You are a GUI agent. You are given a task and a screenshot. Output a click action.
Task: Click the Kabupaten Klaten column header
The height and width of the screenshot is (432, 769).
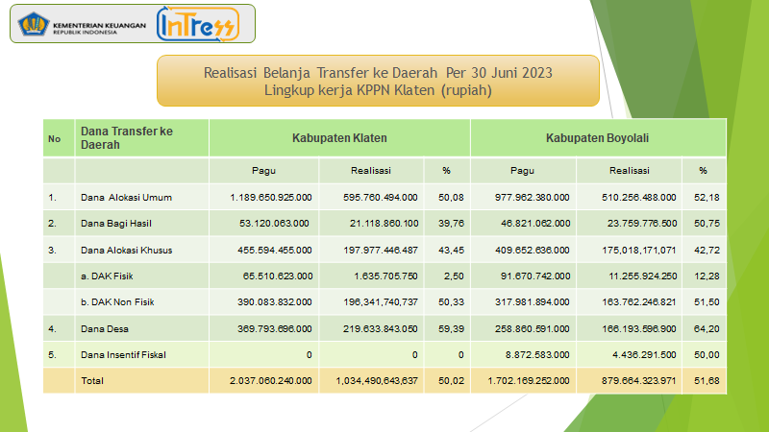pyautogui.click(x=339, y=138)
